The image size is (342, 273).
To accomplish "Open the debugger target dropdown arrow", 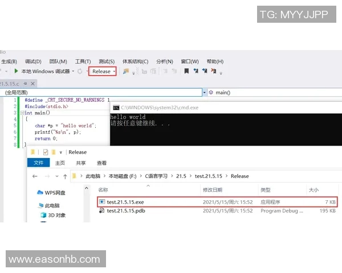I will click(x=73, y=71).
